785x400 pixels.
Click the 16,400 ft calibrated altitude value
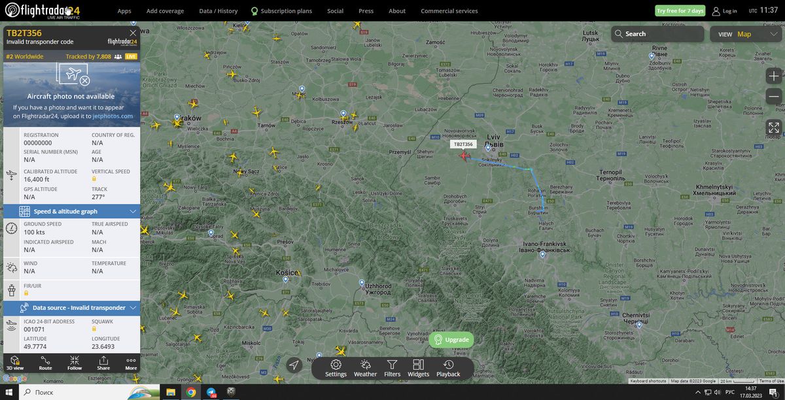[x=37, y=178]
